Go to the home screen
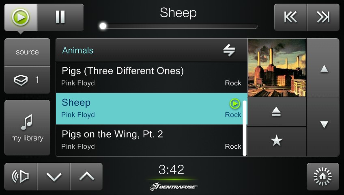 [x=323, y=176]
